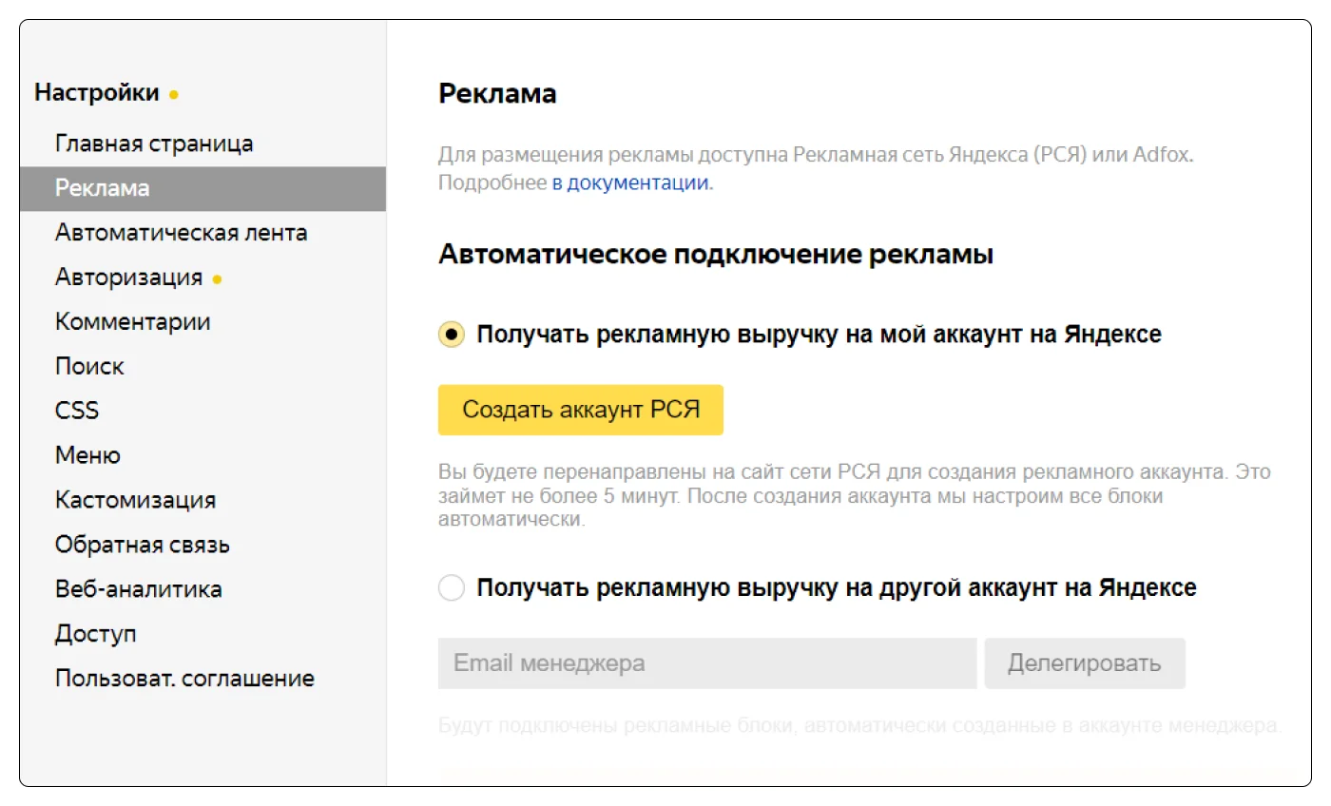This screenshot has width=1331, height=806.
Task: Click the Автоматическое подключение рекламы heading
Action: [x=716, y=256]
